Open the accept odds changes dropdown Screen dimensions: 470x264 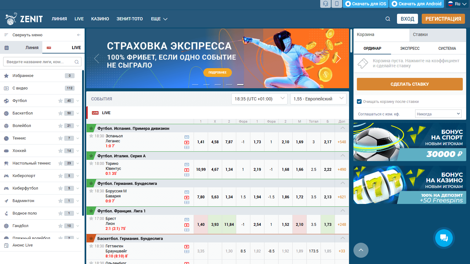click(438, 114)
